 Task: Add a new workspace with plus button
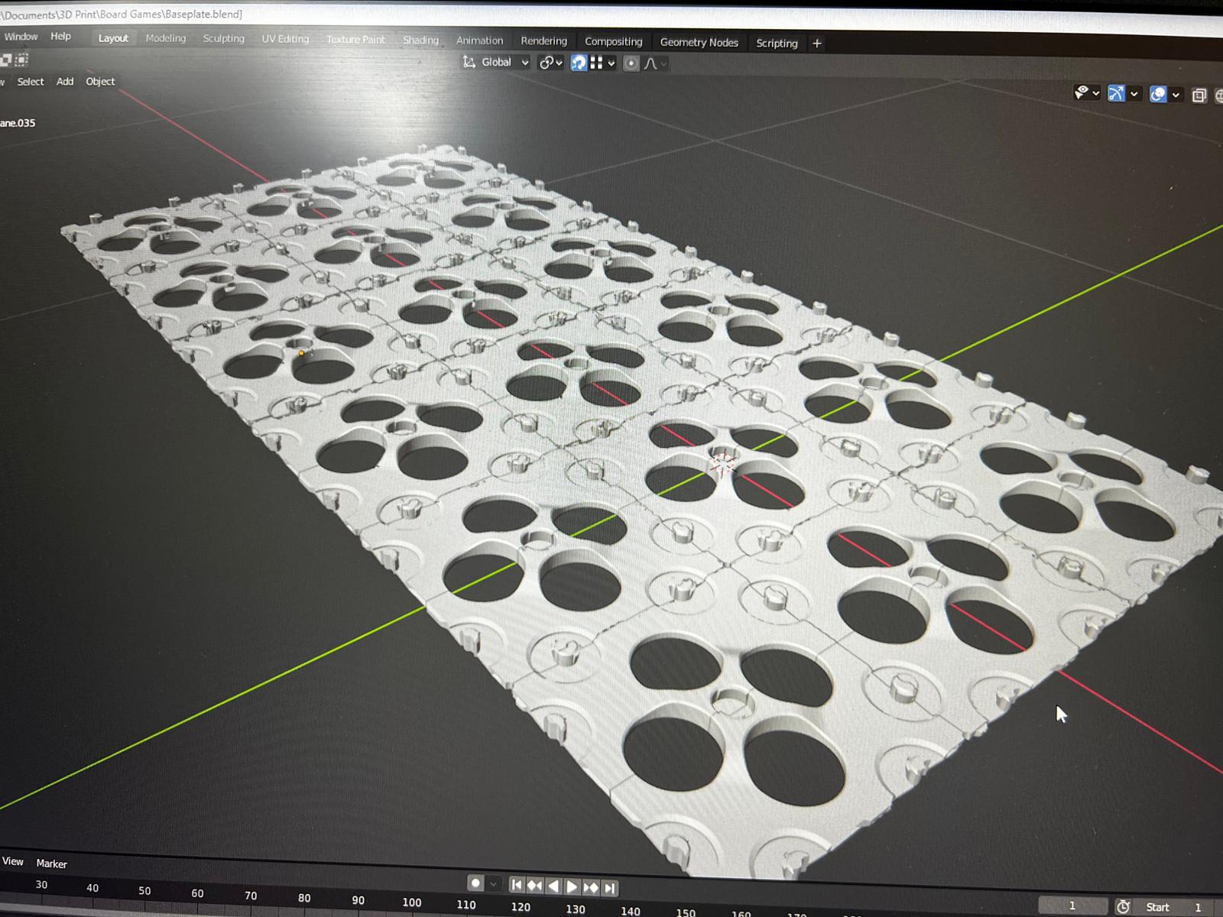coord(816,44)
